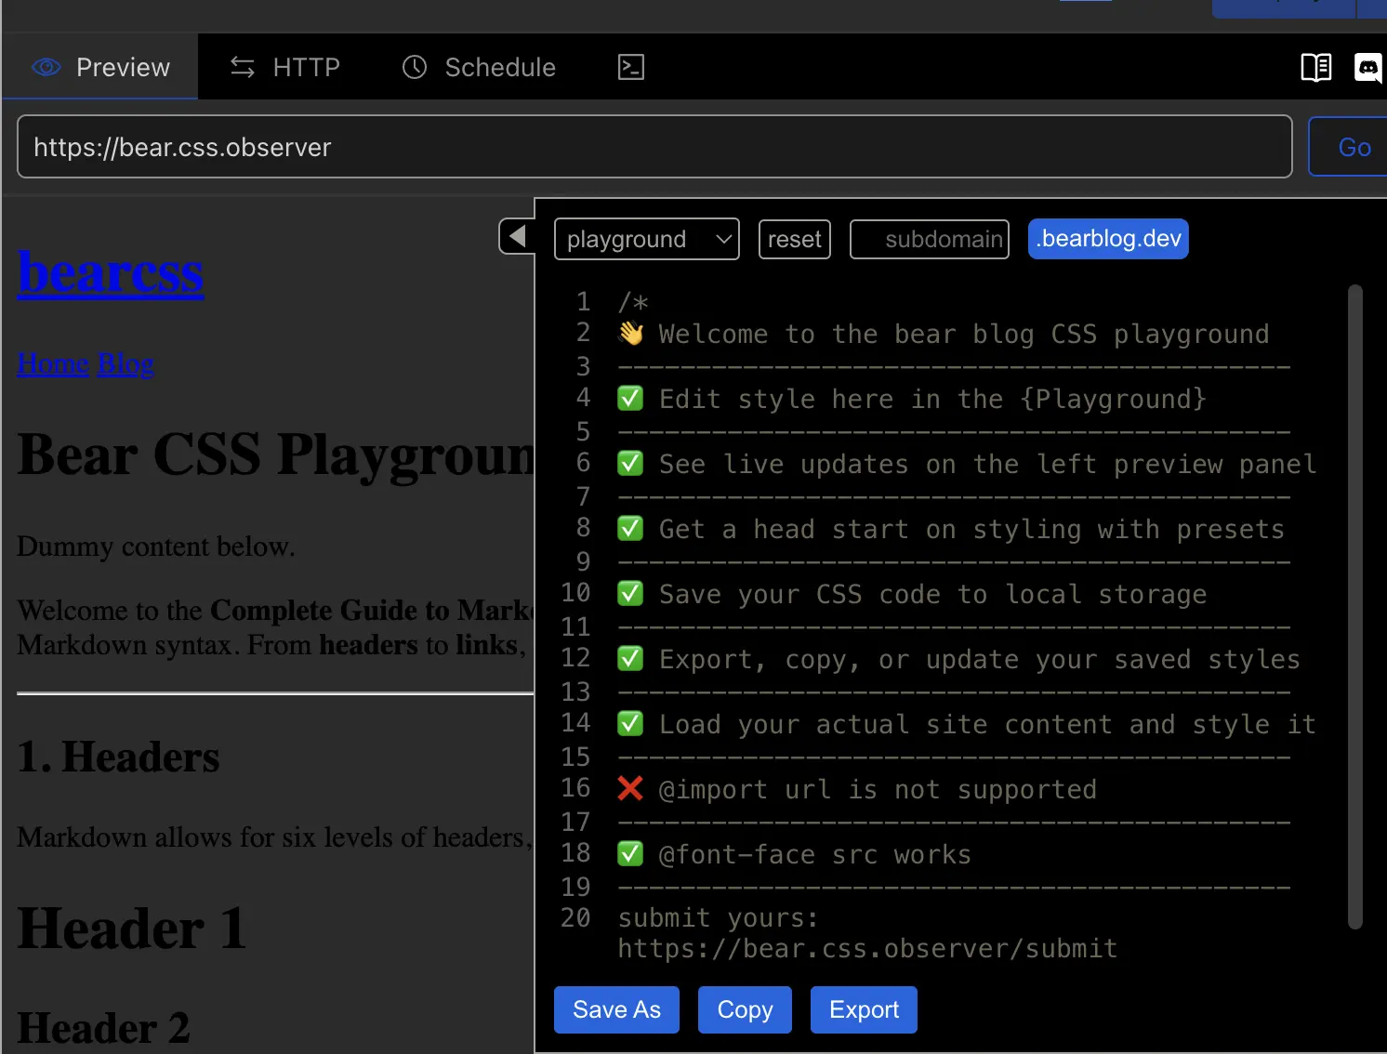The height and width of the screenshot is (1054, 1387).
Task: Click the Go button
Action: click(x=1350, y=147)
